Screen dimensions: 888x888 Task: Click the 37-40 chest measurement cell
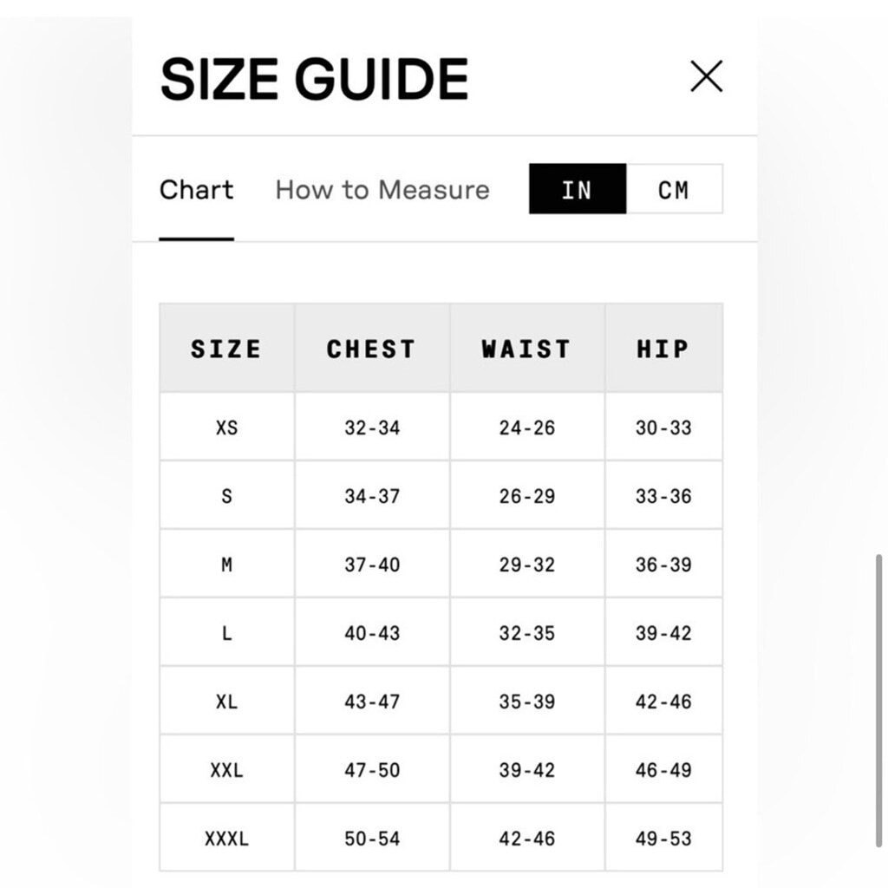tap(372, 564)
